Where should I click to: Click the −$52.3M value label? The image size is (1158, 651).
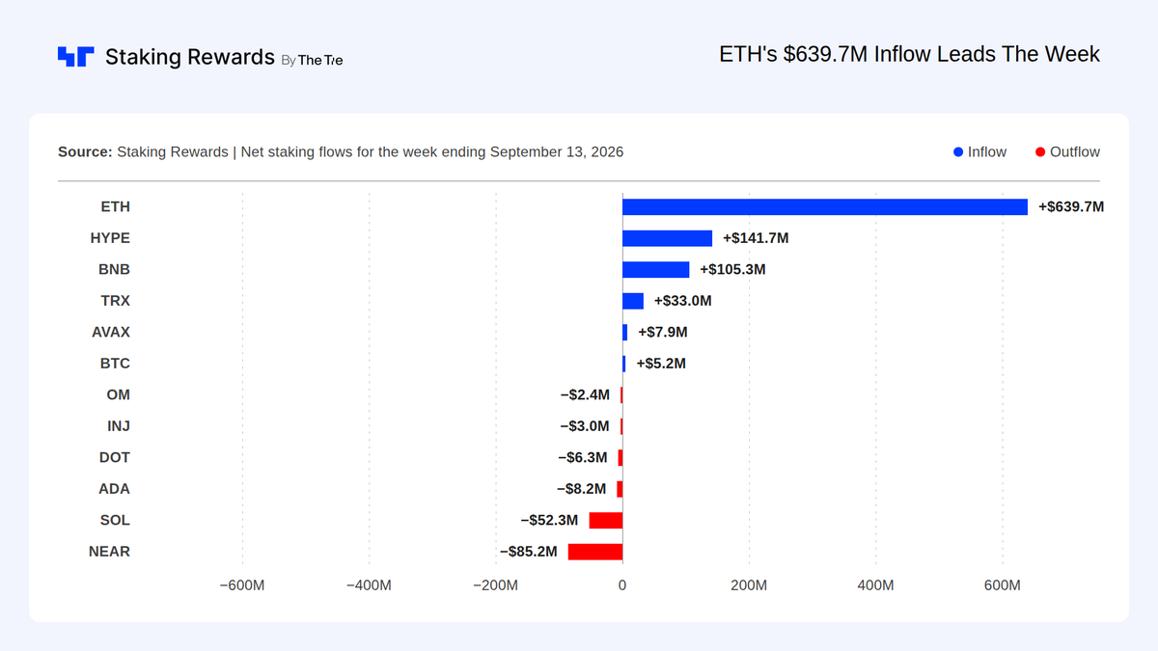[549, 520]
